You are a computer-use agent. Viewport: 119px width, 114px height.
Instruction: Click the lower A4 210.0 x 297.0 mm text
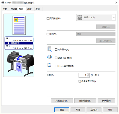pyautogui.click(x=19, y=47)
